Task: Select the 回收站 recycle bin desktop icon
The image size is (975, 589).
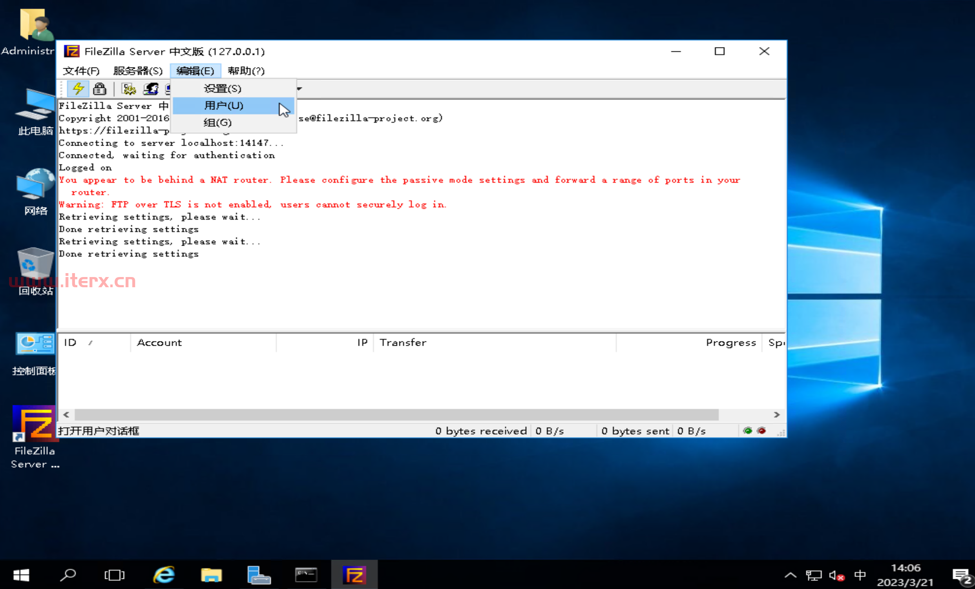Action: 36,272
